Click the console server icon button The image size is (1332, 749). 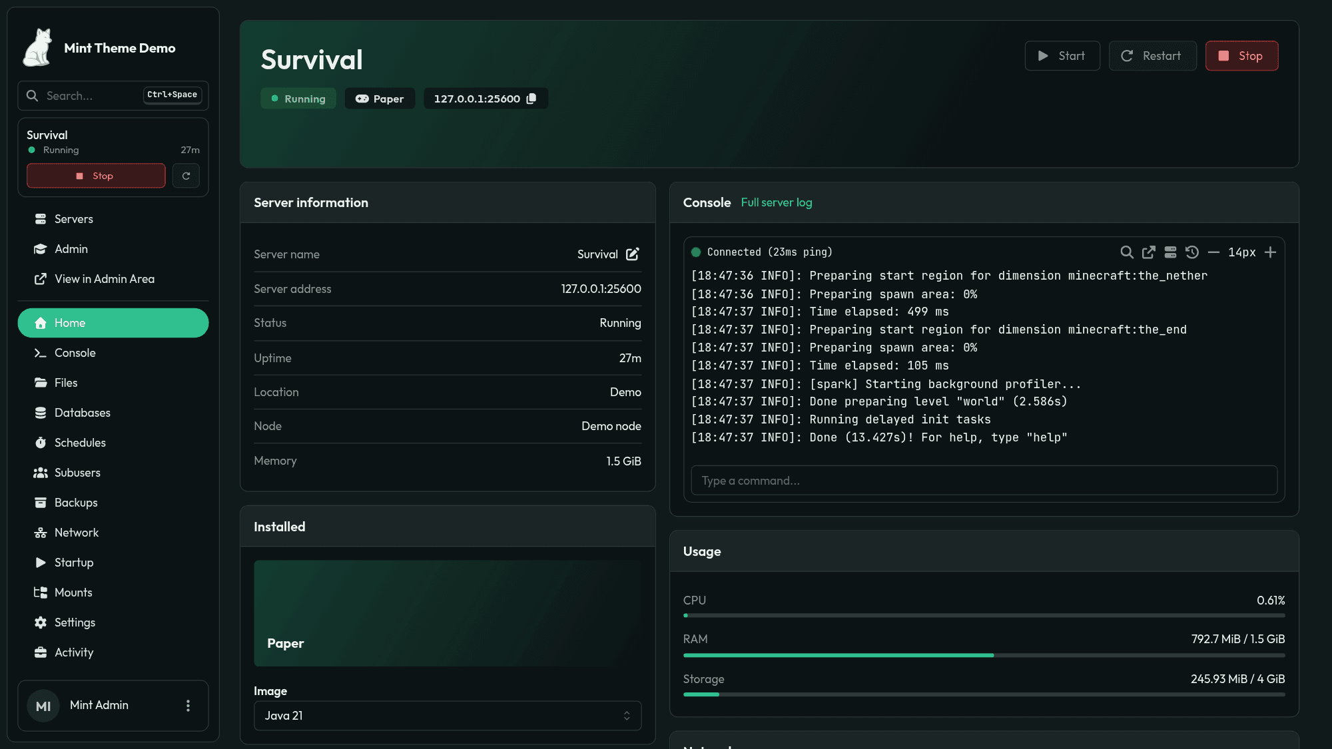[x=1170, y=252]
